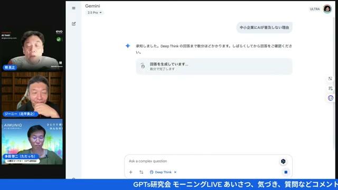Image resolution: width=338 pixels, height=190 pixels.
Task: Start a new chat with pencil icon
Action: tap(74, 24)
